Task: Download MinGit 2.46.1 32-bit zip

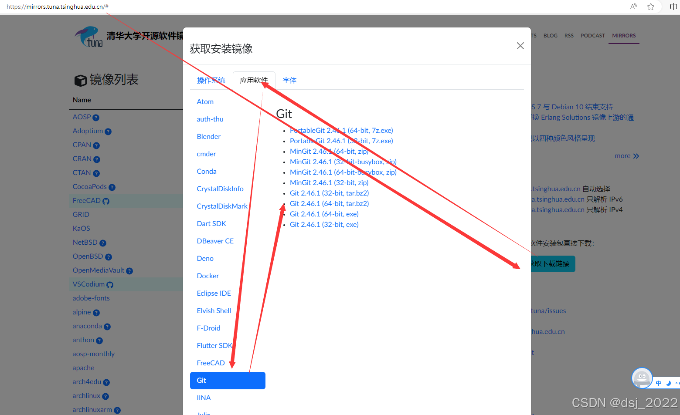Action: tap(329, 182)
